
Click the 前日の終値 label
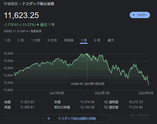[x=62, y=107]
